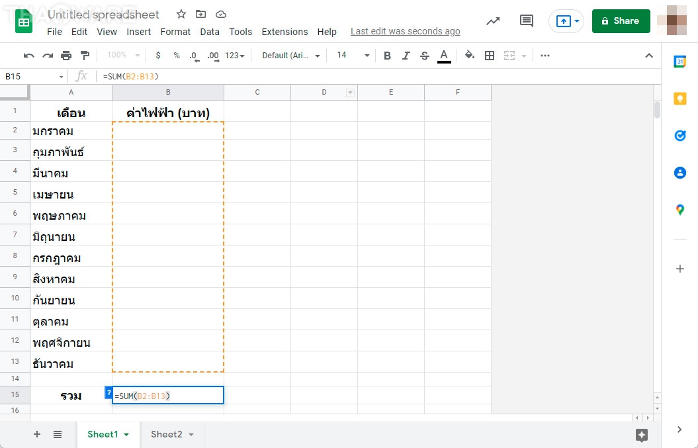The image size is (698, 448).
Task: Open the 123 number format dropdown
Action: 235,56
